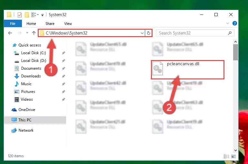248x164 pixels.
Task: Open the File menu
Action: tap(13, 24)
